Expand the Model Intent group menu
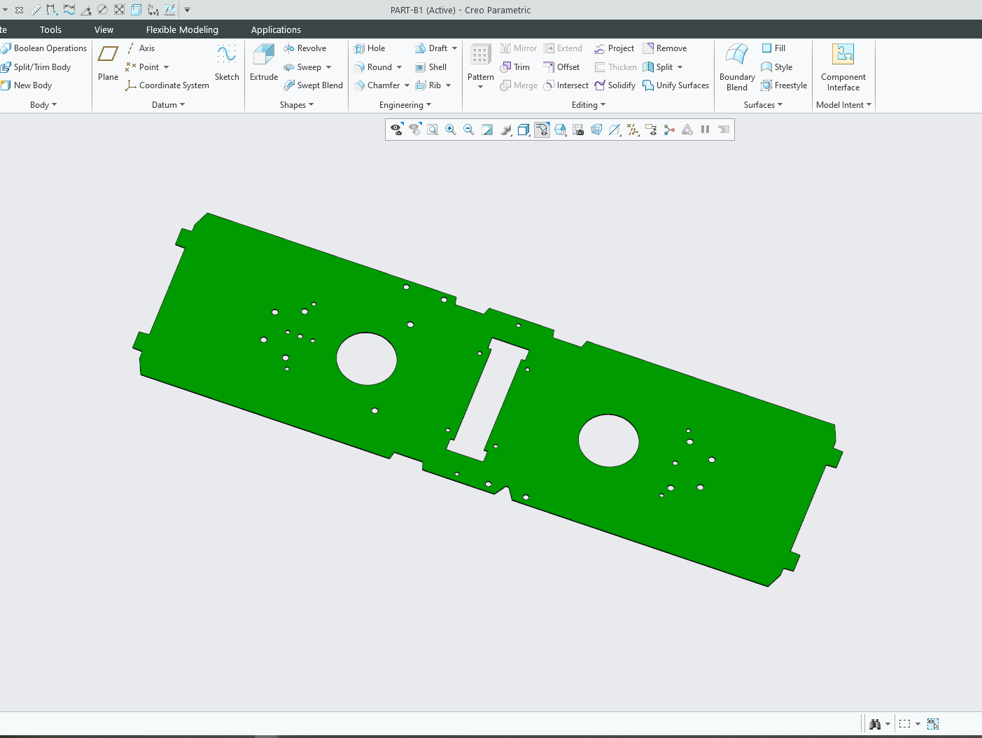Image resolution: width=982 pixels, height=738 pixels. [843, 105]
